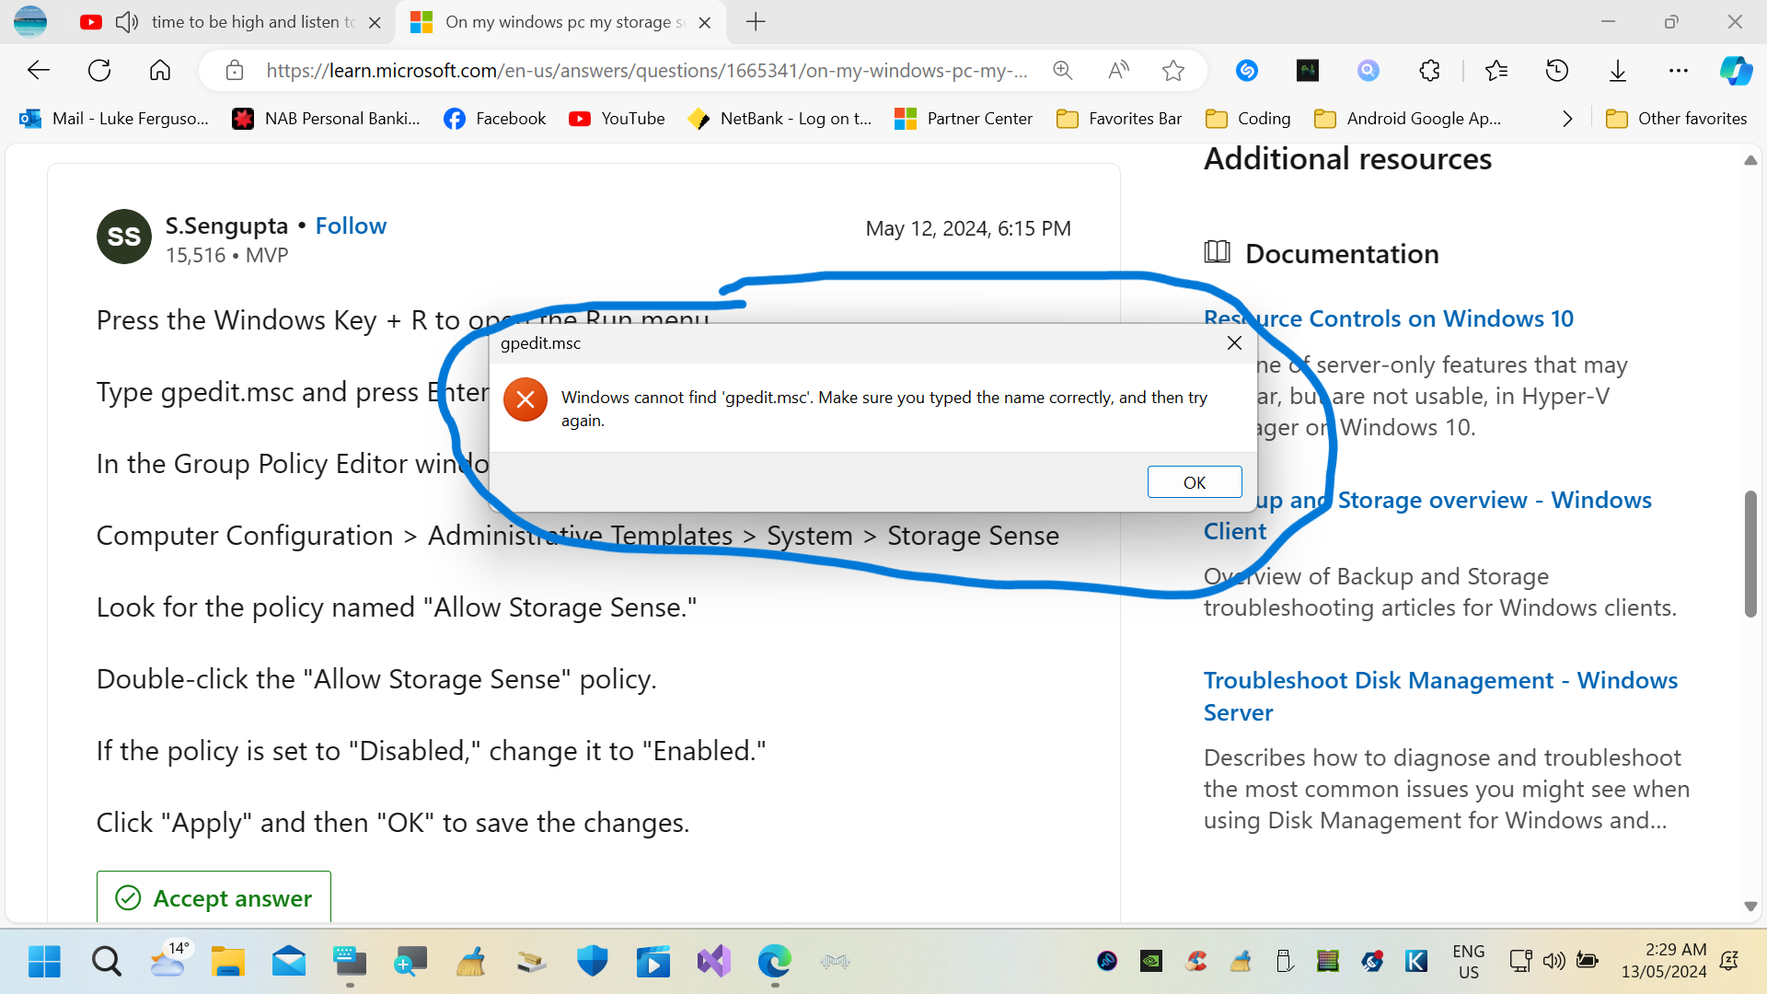Open NVIDIA settings from the system tray
This screenshot has height=994, width=1767.
[1150, 961]
